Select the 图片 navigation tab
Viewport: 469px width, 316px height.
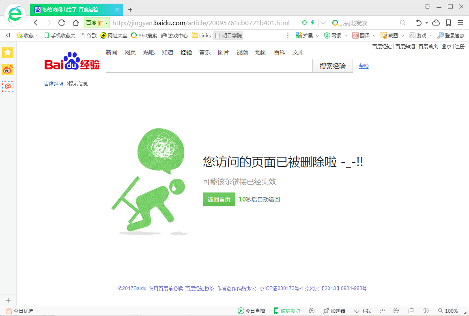click(224, 52)
